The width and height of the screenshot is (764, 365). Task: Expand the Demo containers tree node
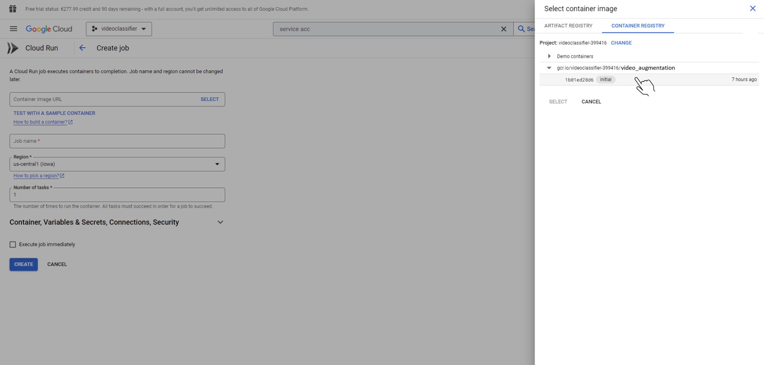pyautogui.click(x=549, y=56)
